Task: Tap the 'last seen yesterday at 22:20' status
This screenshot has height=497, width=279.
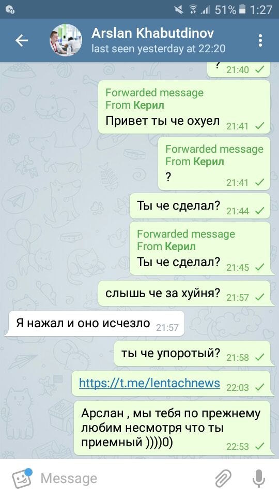Action: pyautogui.click(x=158, y=49)
